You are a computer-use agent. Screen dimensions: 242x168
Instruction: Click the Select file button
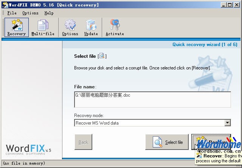[167, 142]
